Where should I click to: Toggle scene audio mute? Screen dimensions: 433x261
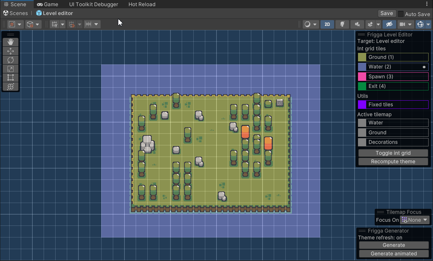tap(357, 24)
